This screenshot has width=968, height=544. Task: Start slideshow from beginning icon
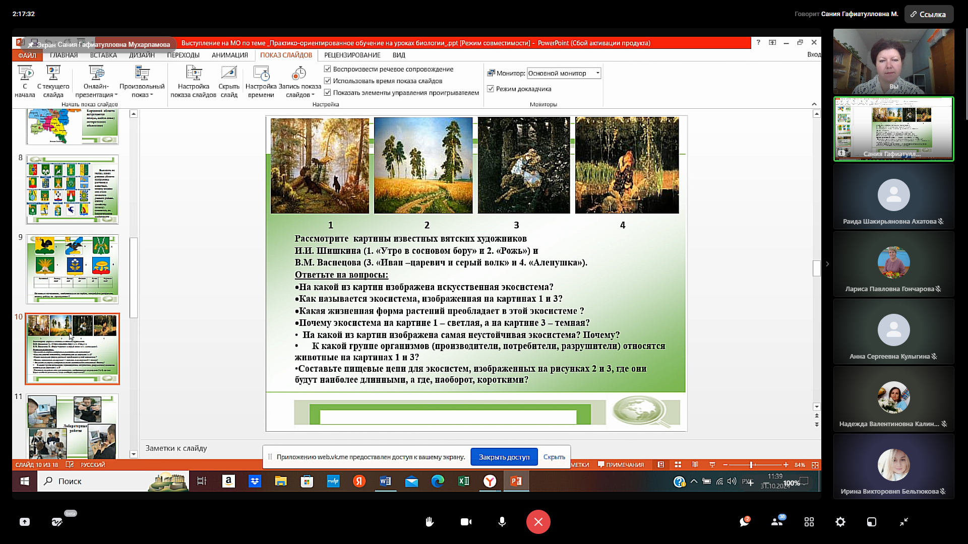coord(25,73)
